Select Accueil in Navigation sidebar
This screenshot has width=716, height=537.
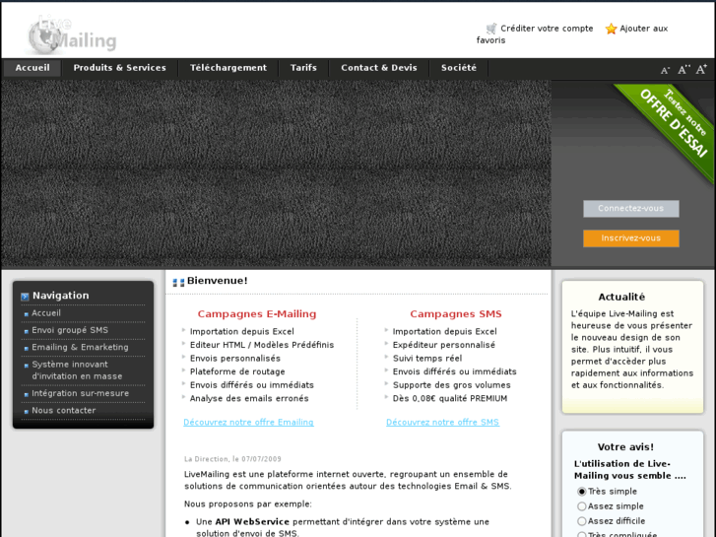(x=46, y=313)
